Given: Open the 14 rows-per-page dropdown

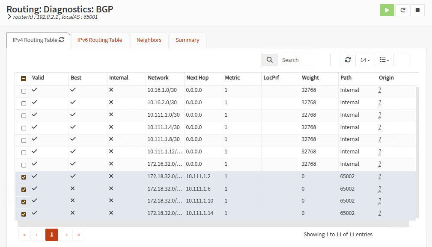Looking at the screenshot, I should pos(365,60).
